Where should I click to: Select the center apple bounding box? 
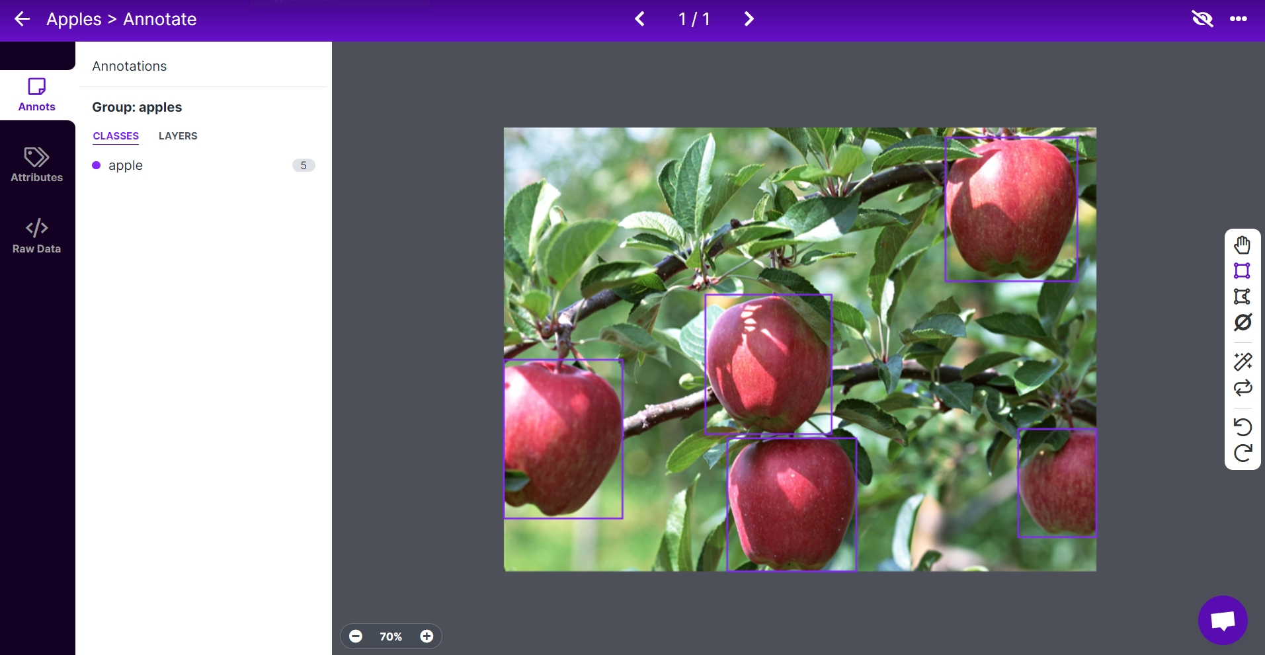(768, 364)
